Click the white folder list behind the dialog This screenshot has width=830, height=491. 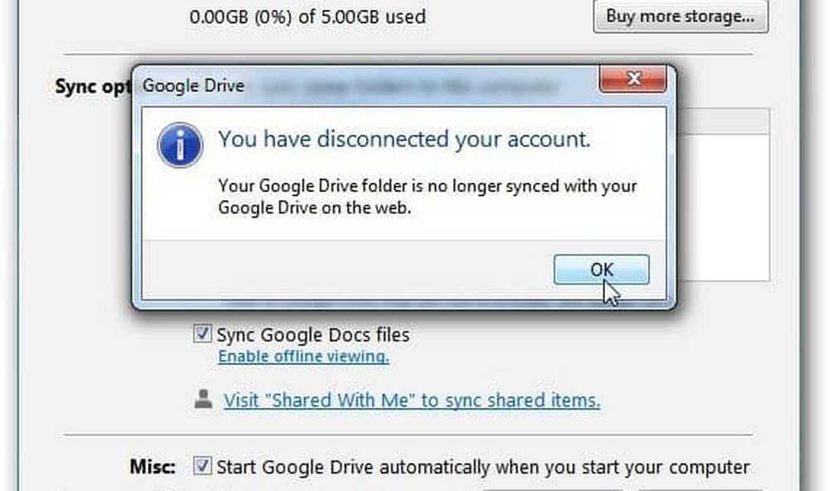[x=719, y=208]
